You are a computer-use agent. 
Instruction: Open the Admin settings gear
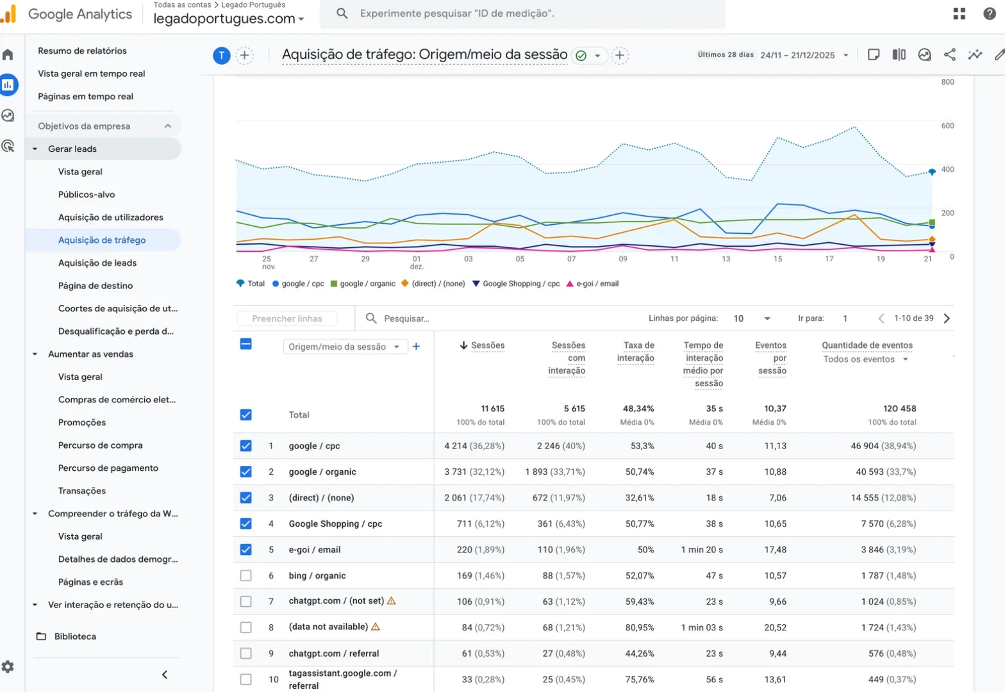[8, 667]
